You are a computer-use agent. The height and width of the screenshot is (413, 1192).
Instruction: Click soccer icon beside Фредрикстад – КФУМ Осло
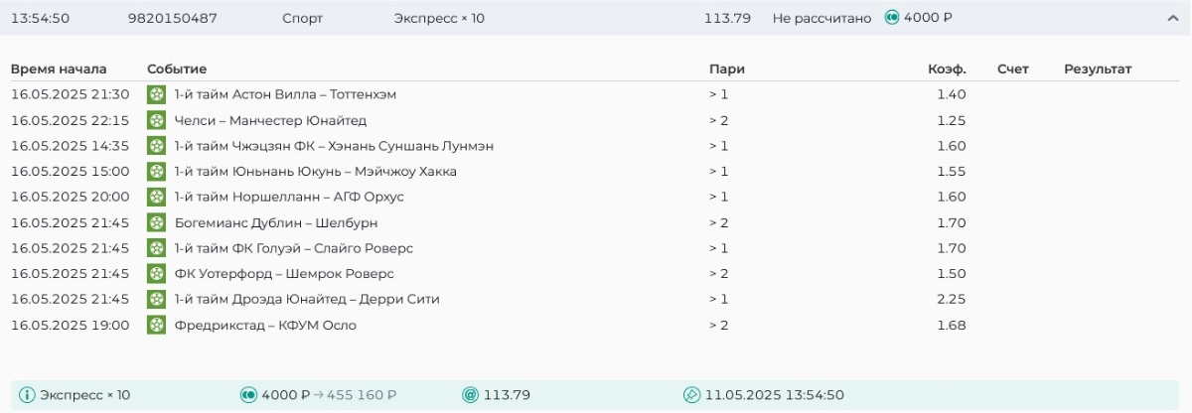(156, 325)
